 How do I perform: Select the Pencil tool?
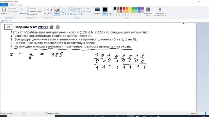[x=45, y=9]
